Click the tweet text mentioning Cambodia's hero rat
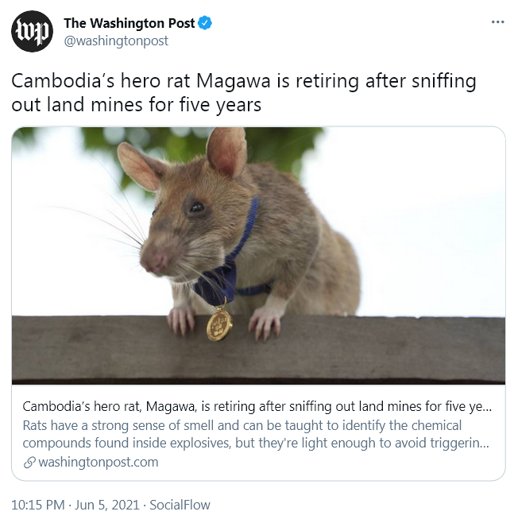The width and height of the screenshot is (518, 523). tap(244, 93)
